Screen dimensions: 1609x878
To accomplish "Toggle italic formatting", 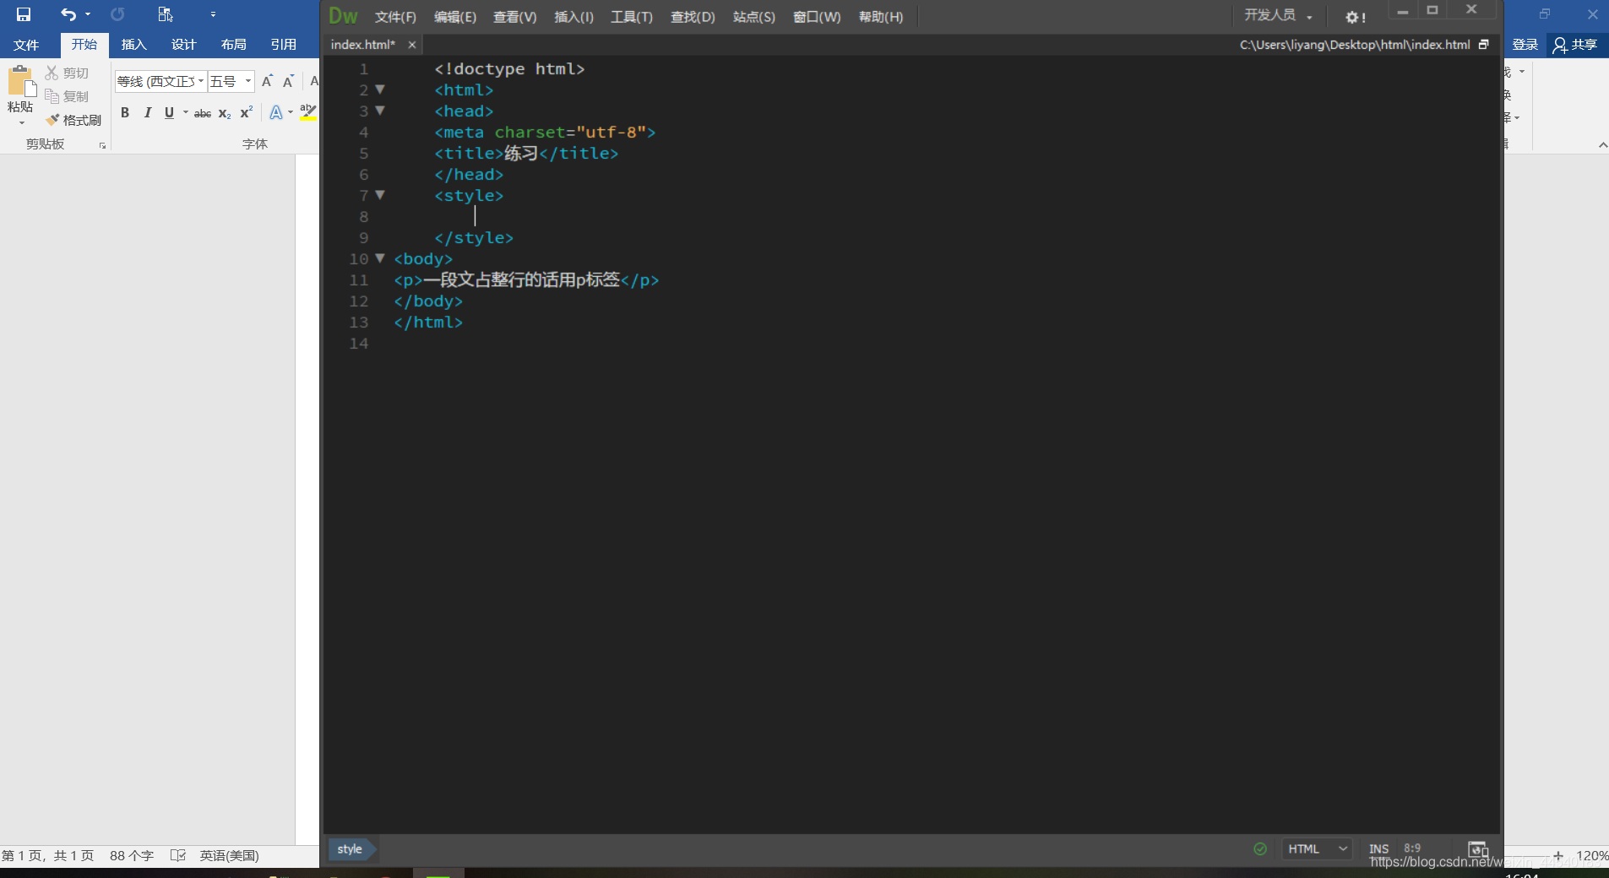I will pyautogui.click(x=148, y=113).
